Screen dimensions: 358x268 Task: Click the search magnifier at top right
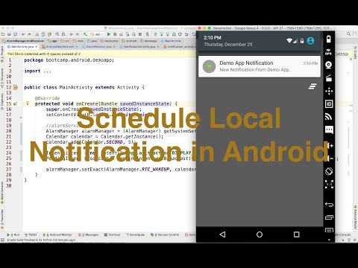pos(348,34)
